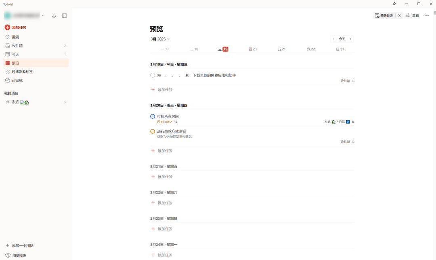Open search via the magnifier icon
Screen dimensions: 436x260
[x=8, y=37]
